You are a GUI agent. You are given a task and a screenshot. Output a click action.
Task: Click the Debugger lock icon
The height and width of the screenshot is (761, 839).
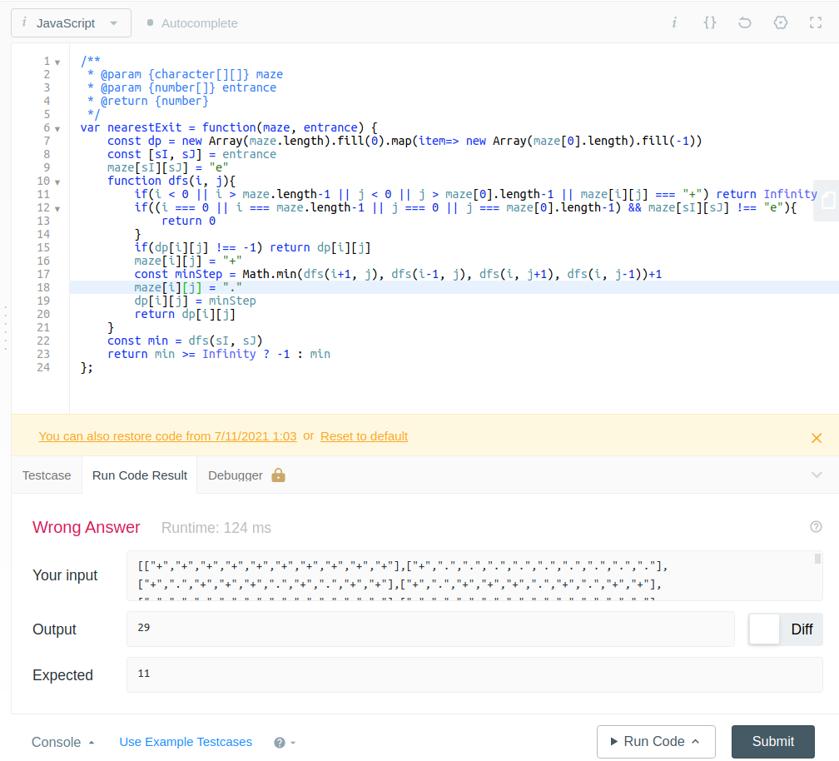[x=278, y=475]
